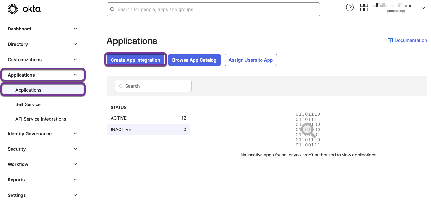
Task: Filter by ACTIVE status
Action: point(148,118)
